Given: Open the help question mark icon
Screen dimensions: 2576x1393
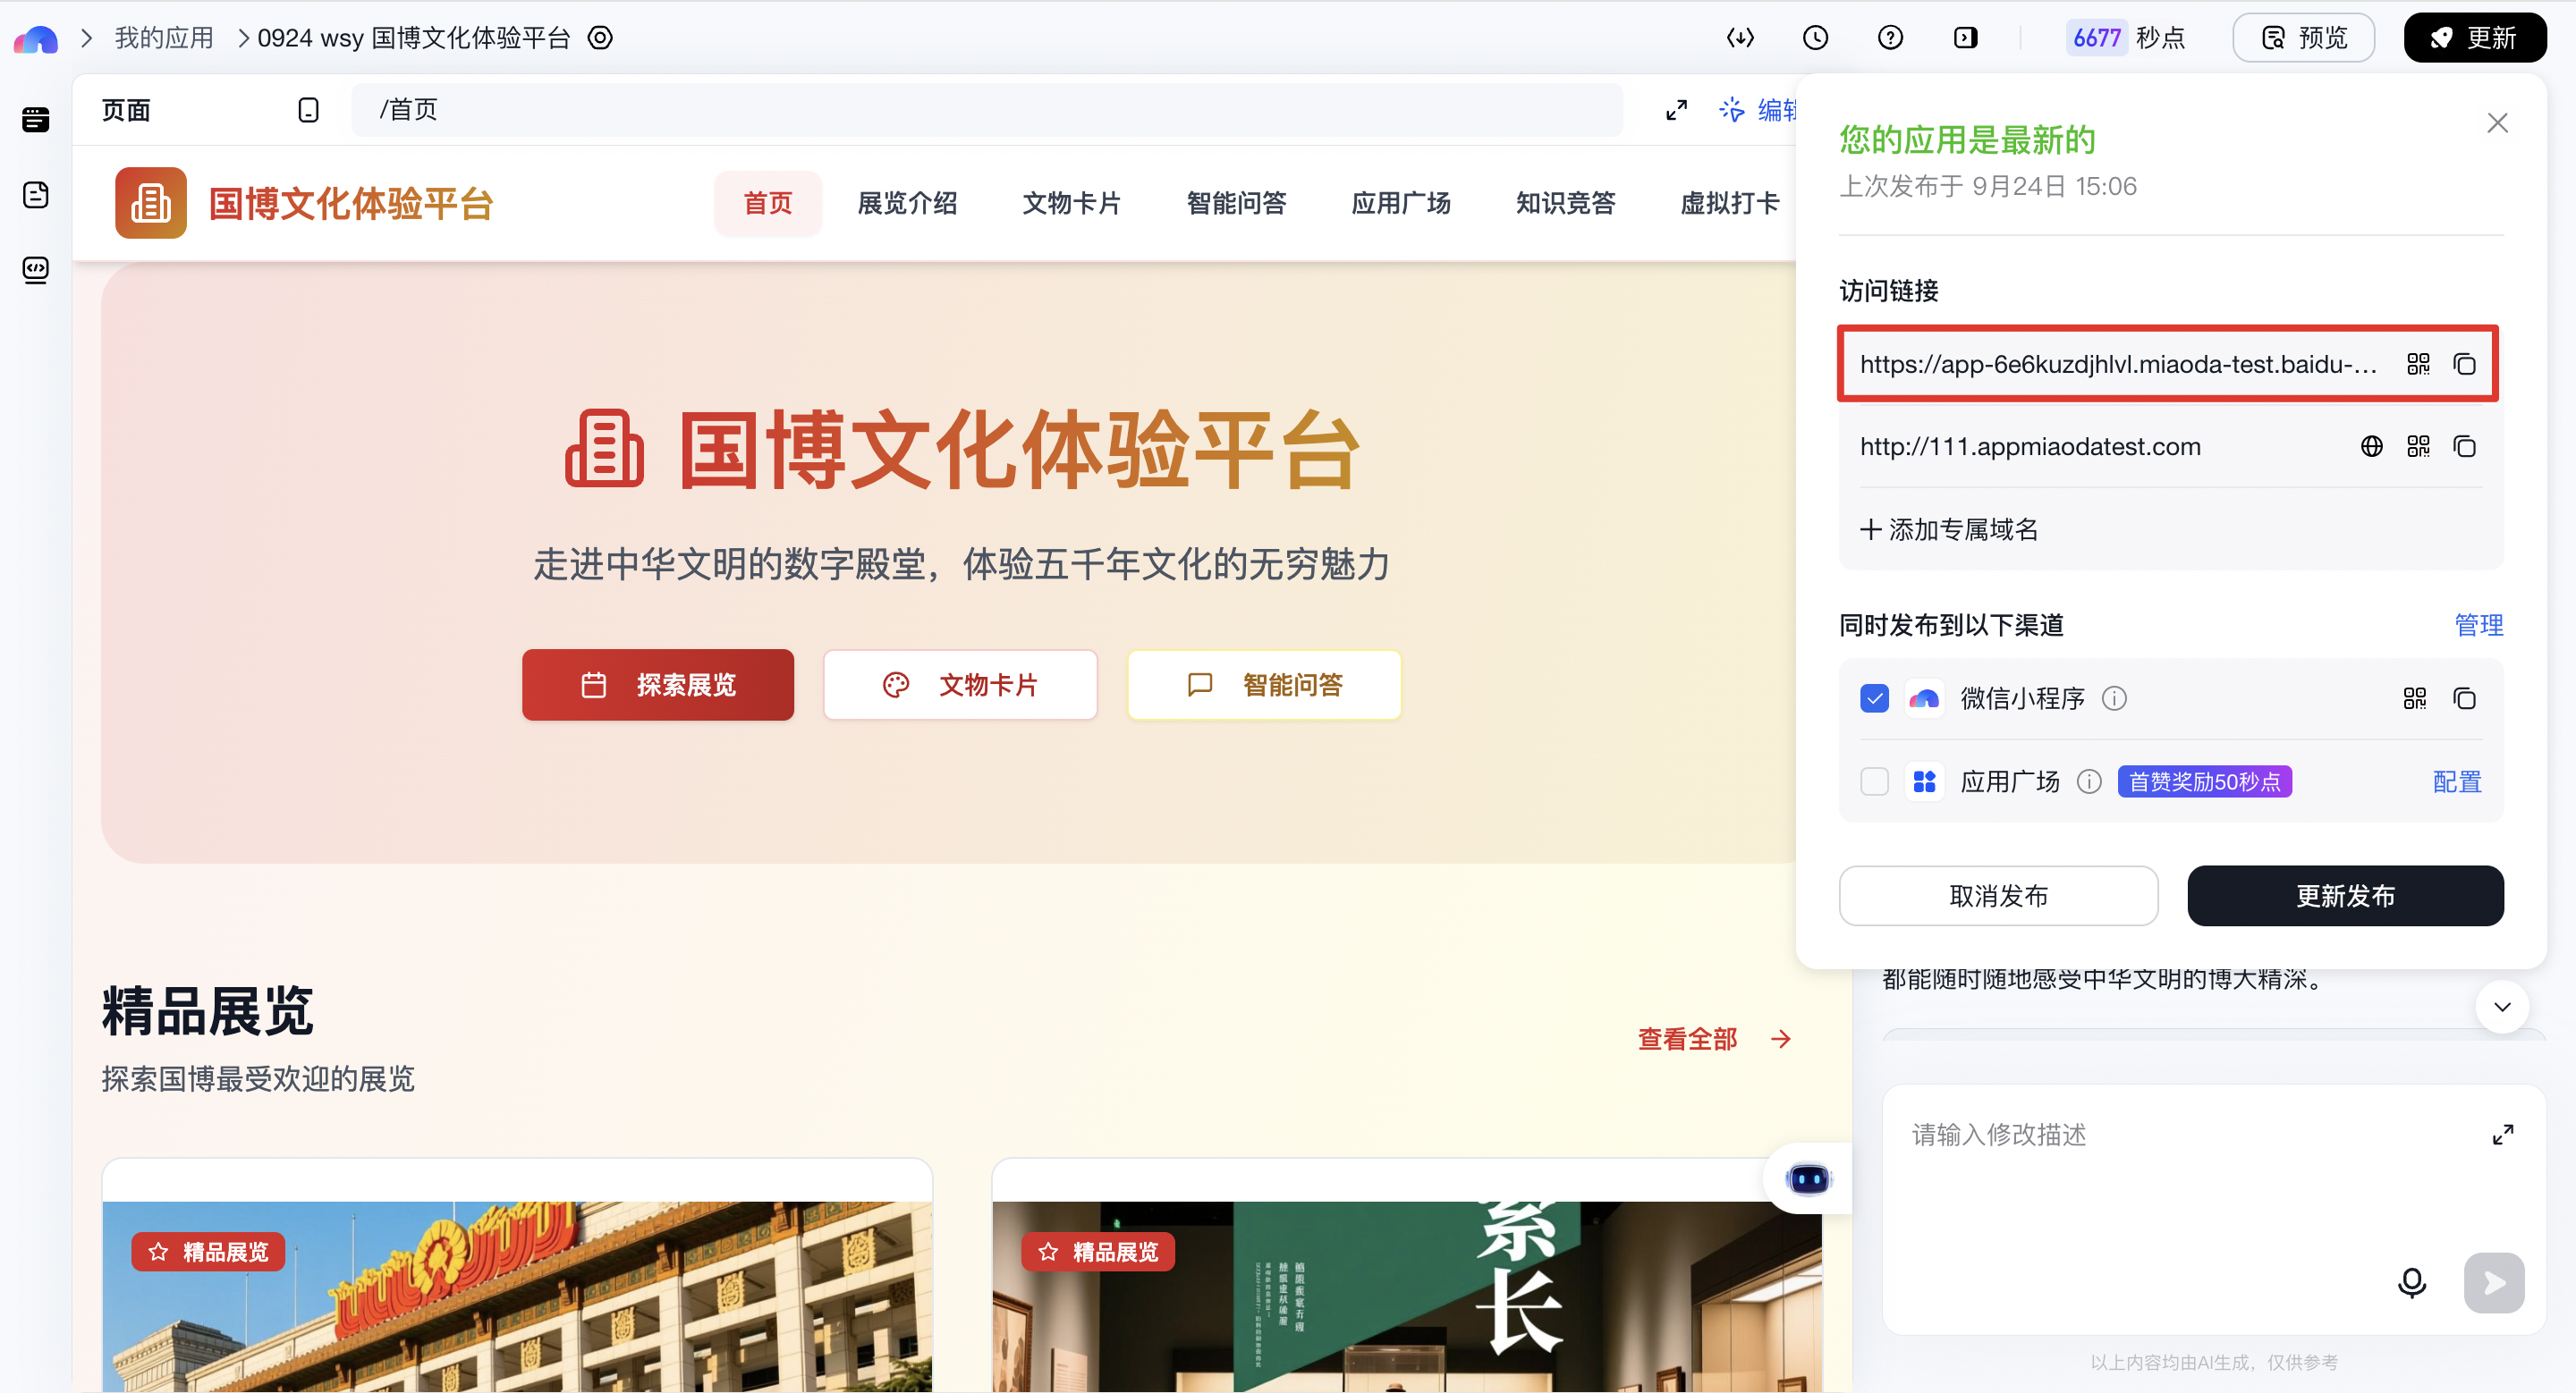Looking at the screenshot, I should [1890, 38].
